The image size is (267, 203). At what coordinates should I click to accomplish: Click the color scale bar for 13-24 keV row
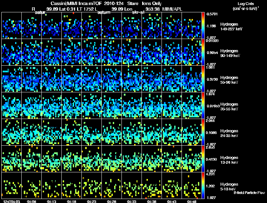tap(203, 159)
